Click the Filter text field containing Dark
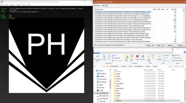Screen dimensions: 186x103 [112, 6]
